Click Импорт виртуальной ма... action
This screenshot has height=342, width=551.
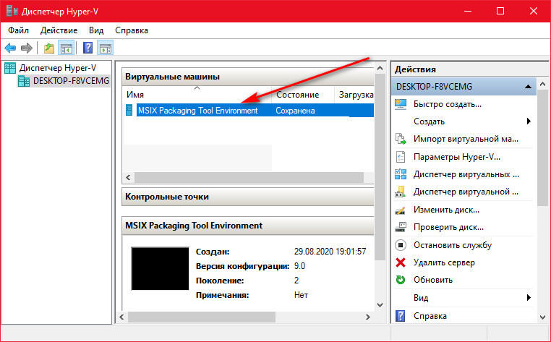tap(466, 140)
